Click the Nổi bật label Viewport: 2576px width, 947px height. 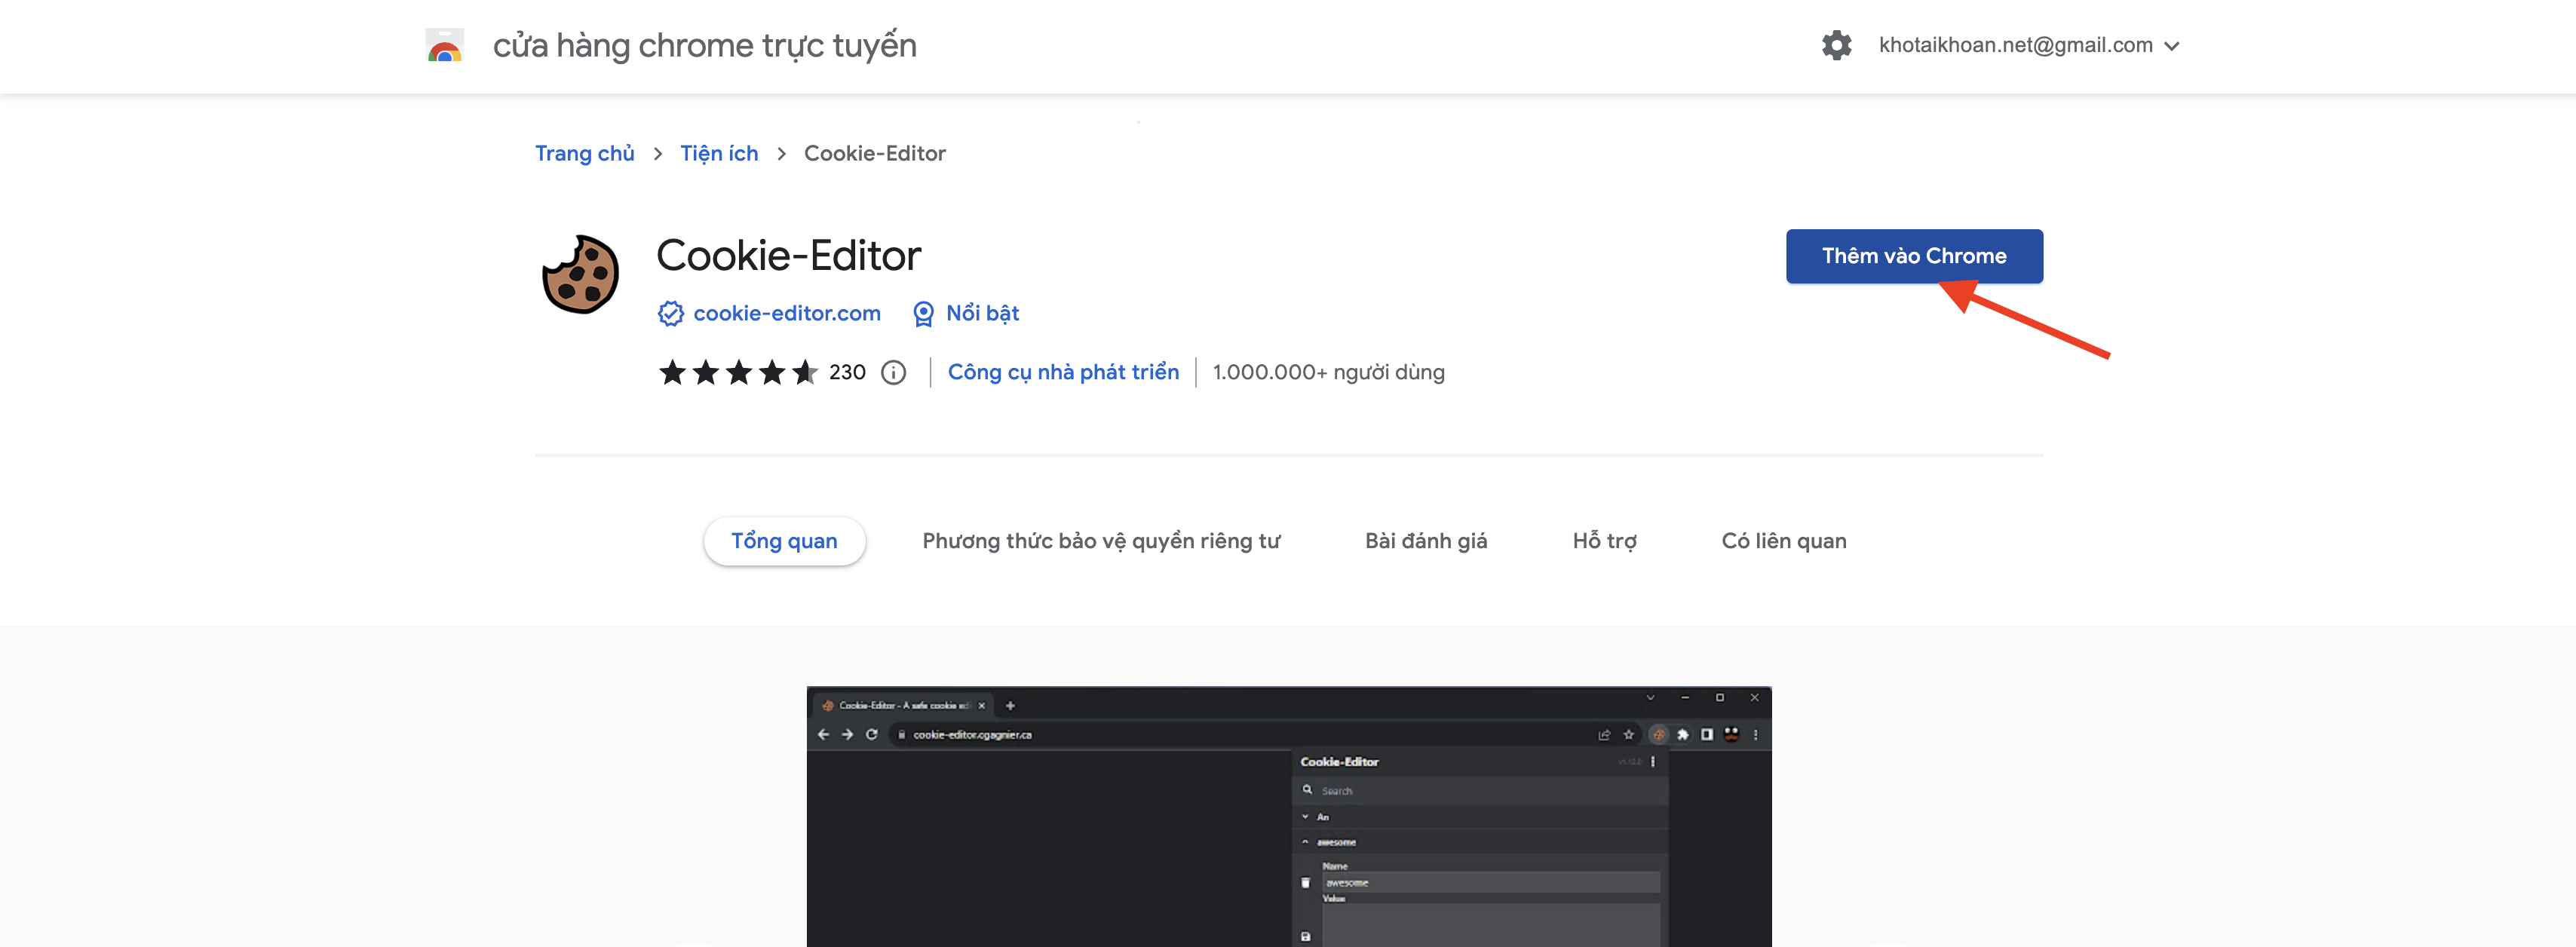pyautogui.click(x=982, y=313)
